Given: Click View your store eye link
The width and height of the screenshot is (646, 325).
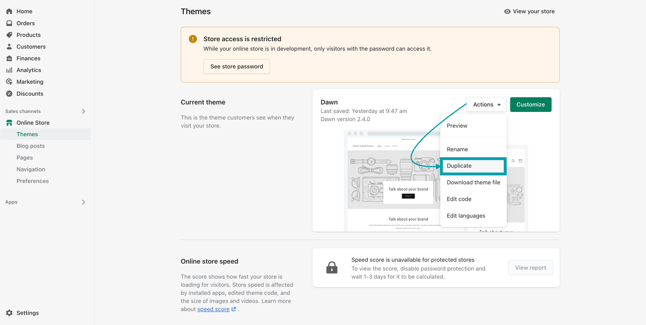Looking at the screenshot, I should [x=529, y=11].
